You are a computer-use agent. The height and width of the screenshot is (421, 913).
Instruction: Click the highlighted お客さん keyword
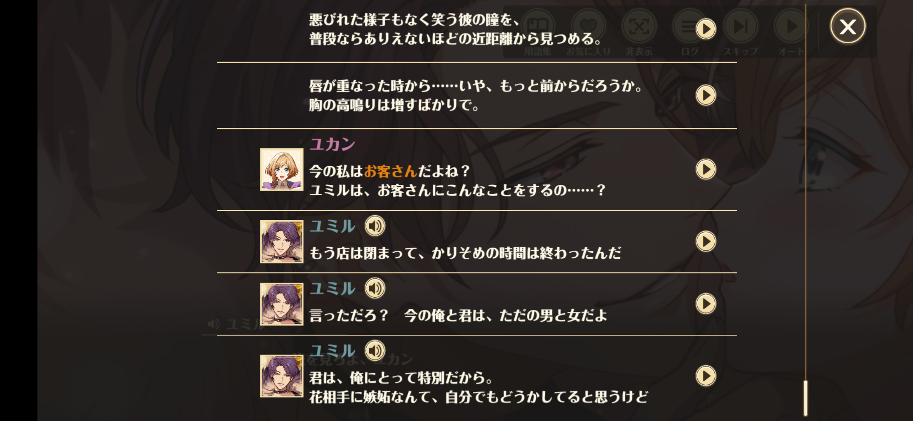point(391,171)
